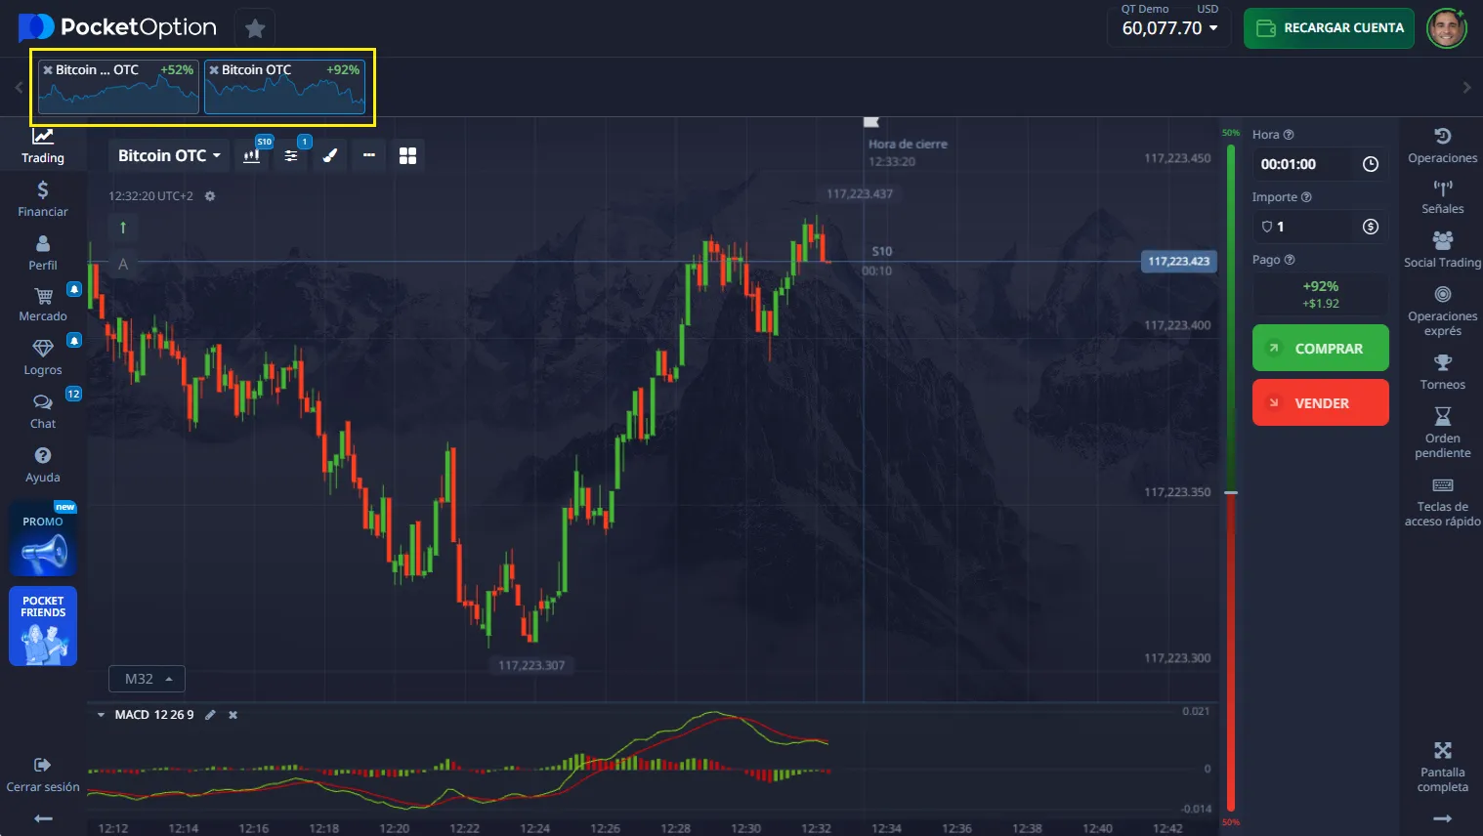
Task: Open the Bitcoin OTC asset selector
Action: [x=169, y=155]
